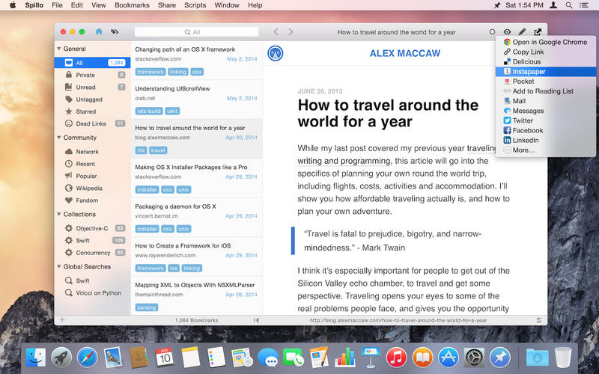Open the Bookmarks menu in the menu bar

click(x=132, y=5)
